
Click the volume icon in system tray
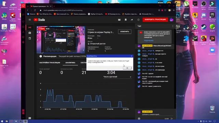tap(206, 122)
